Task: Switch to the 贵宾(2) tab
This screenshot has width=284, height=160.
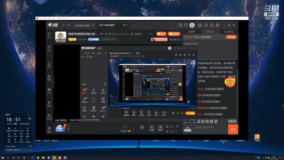Action: click(x=210, y=32)
